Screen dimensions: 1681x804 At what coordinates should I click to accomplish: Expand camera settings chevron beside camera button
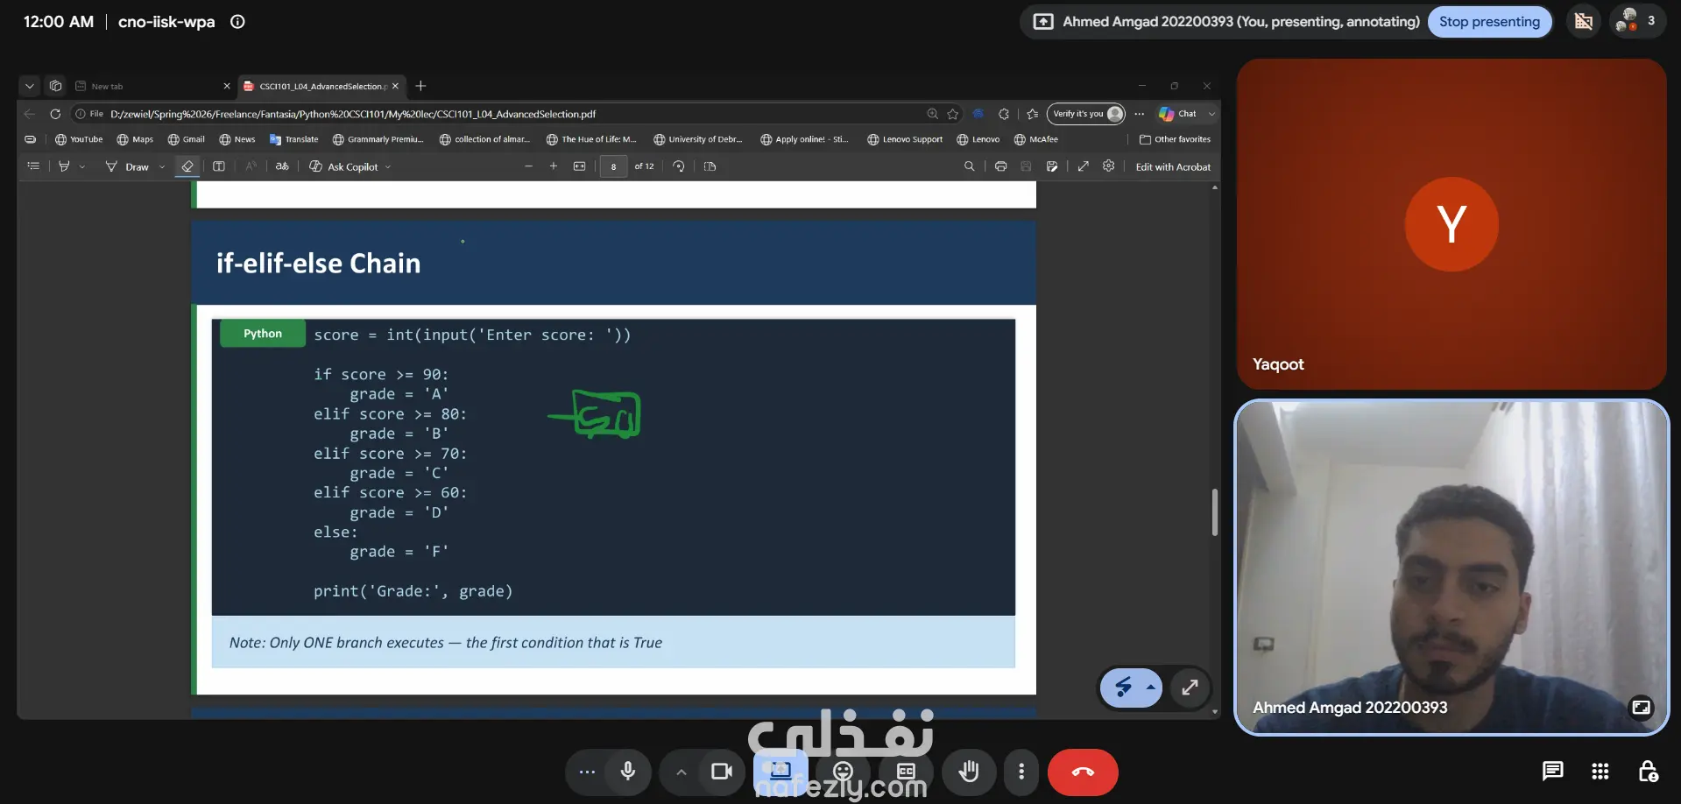coord(682,772)
